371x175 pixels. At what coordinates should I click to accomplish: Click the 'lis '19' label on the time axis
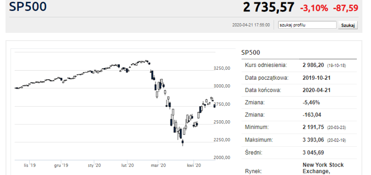click(x=30, y=165)
